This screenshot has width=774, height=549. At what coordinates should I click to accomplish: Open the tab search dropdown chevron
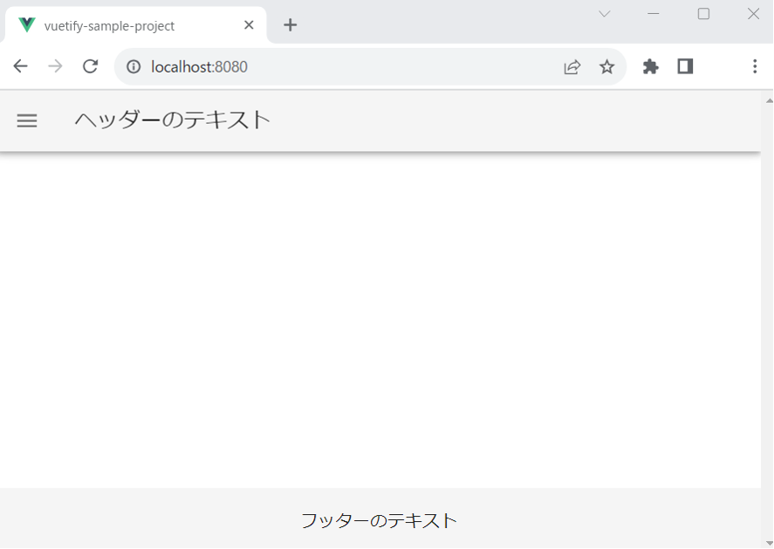pyautogui.click(x=605, y=14)
